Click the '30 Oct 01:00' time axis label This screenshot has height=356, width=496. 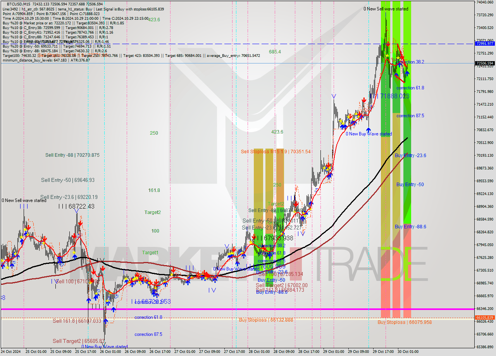408,352
